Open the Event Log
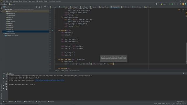This screenshot has width=187, height=105. (x=181, y=102)
